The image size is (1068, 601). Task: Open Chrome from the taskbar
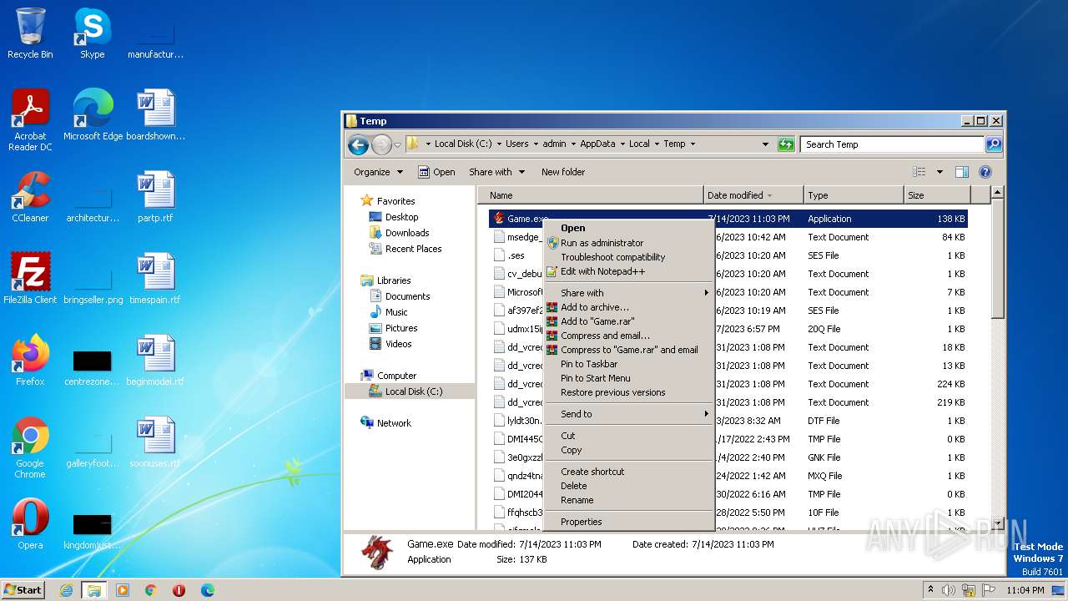pyautogui.click(x=151, y=590)
